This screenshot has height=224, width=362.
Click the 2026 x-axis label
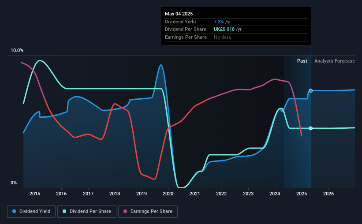coord(328,194)
